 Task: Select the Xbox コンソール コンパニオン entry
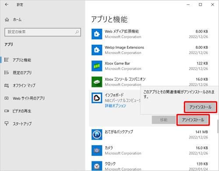tap(150, 82)
